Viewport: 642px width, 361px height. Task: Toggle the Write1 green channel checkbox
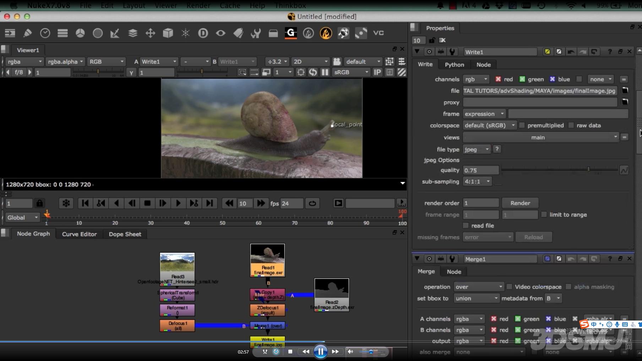(x=522, y=79)
